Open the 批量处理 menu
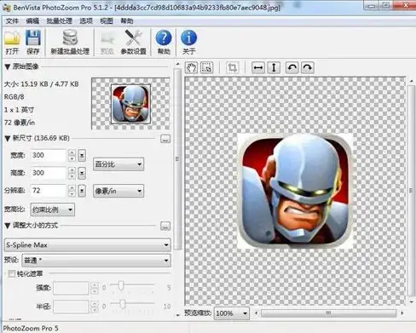 59,20
